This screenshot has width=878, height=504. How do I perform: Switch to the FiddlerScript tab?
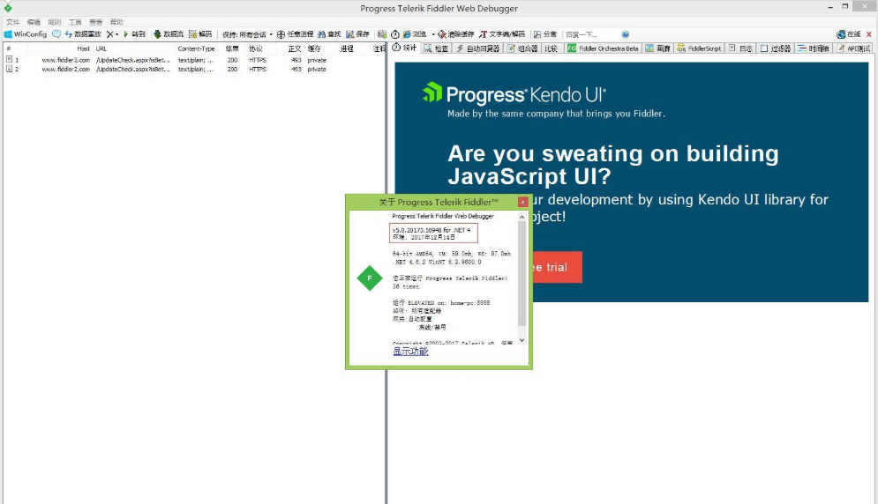[699, 48]
